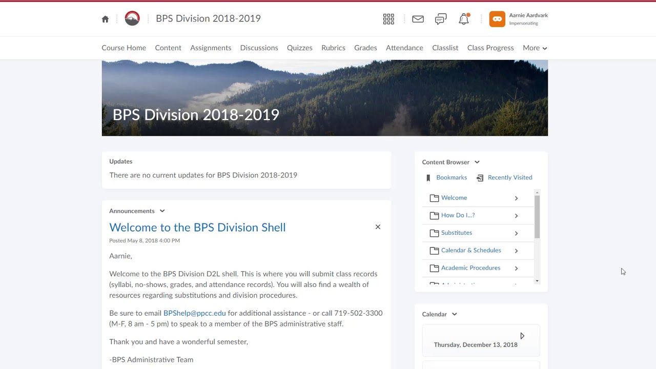Click BPS Division 2018-2019 header title

[208, 18]
